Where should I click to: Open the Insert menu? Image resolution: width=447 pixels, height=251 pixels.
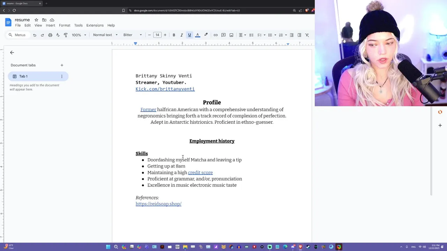50,25
